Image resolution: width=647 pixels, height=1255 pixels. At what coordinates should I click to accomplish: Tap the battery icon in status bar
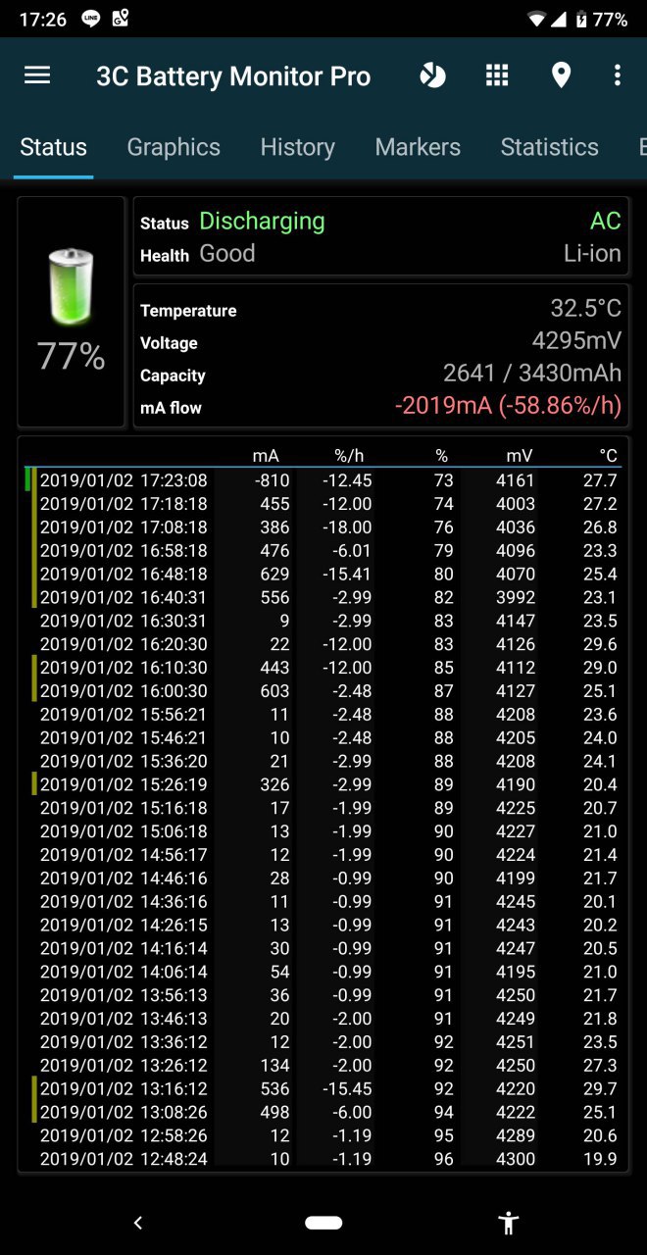580,19
